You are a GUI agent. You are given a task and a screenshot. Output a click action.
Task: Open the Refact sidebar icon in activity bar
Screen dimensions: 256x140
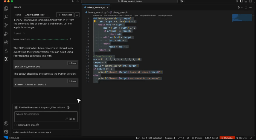[6, 59]
